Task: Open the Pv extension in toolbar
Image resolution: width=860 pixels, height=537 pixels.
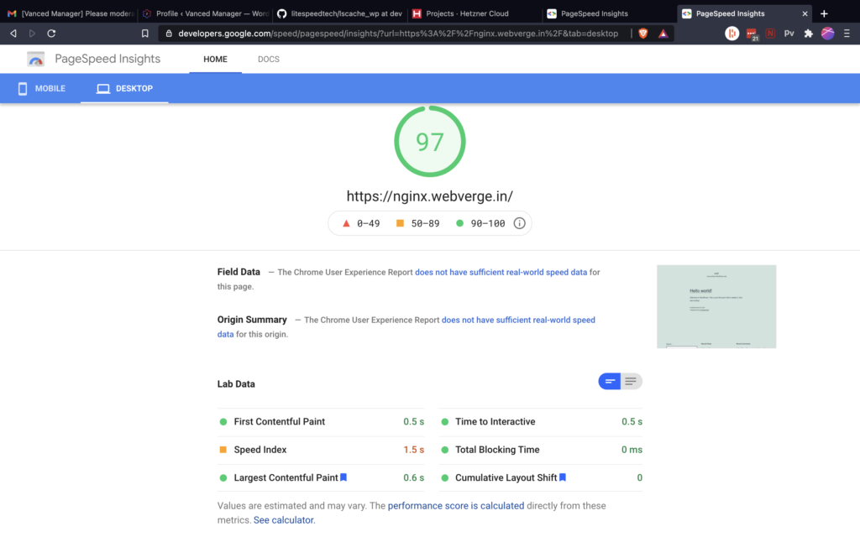Action: coord(789,34)
